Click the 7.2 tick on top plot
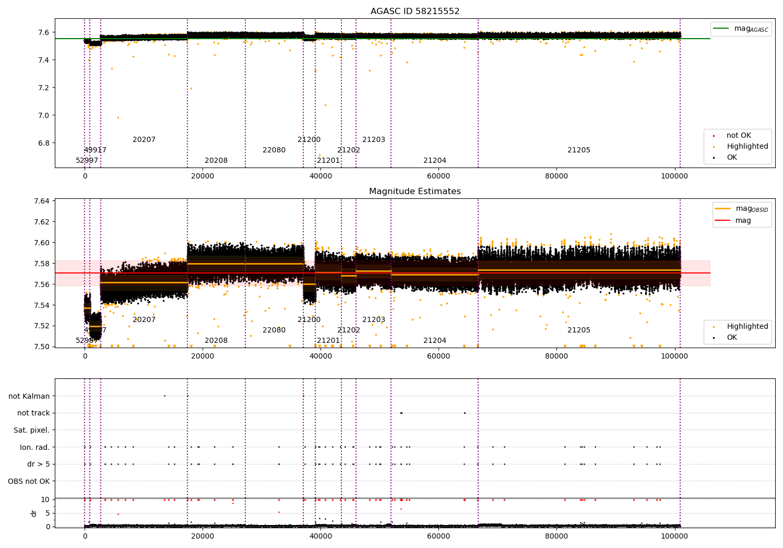The width and height of the screenshot is (783, 548). tap(44, 88)
